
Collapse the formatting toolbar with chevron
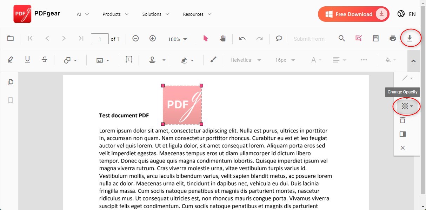click(413, 61)
